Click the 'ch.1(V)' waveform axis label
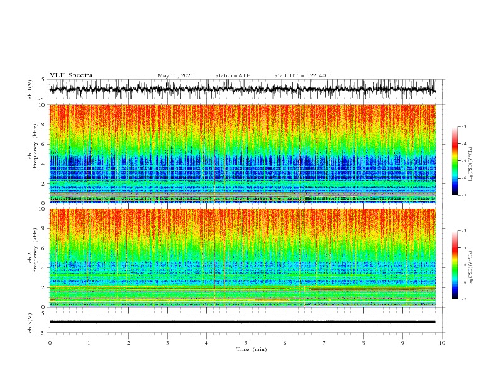This screenshot has height=385, width=498. tap(30, 89)
